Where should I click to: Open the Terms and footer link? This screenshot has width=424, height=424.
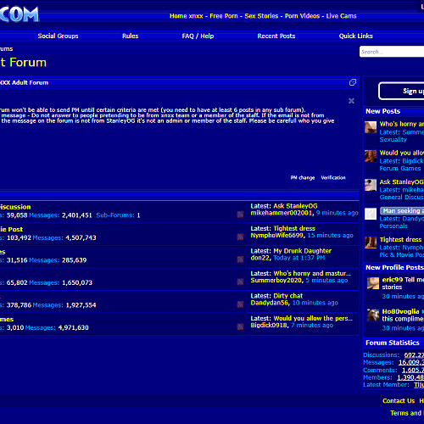pos(406,413)
